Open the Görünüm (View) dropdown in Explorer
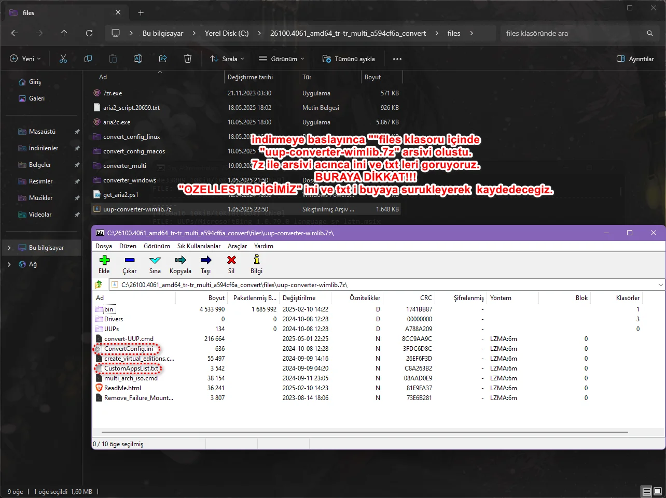The image size is (666, 498). [282, 59]
